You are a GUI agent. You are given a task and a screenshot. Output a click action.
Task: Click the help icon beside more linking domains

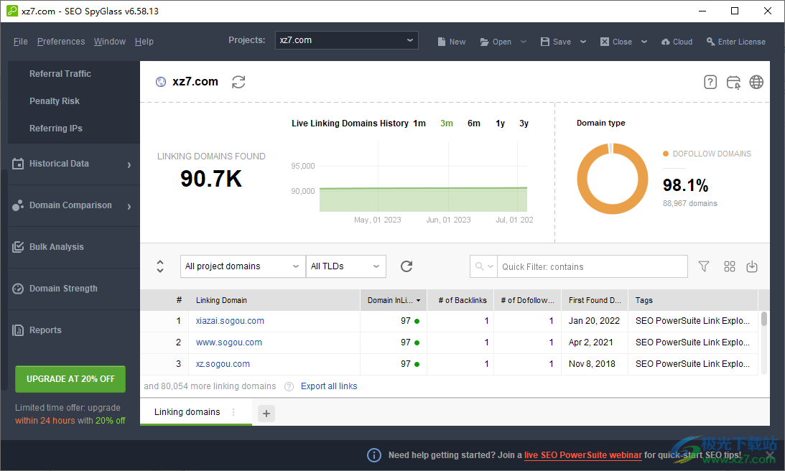tap(289, 386)
